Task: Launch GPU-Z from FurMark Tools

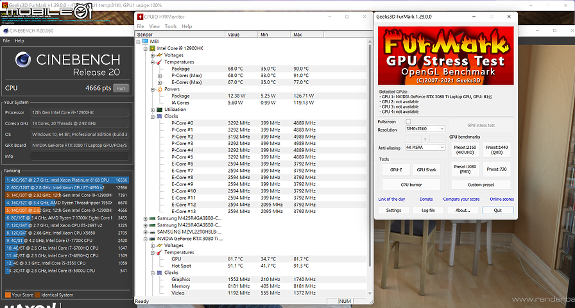Action: tap(396, 170)
